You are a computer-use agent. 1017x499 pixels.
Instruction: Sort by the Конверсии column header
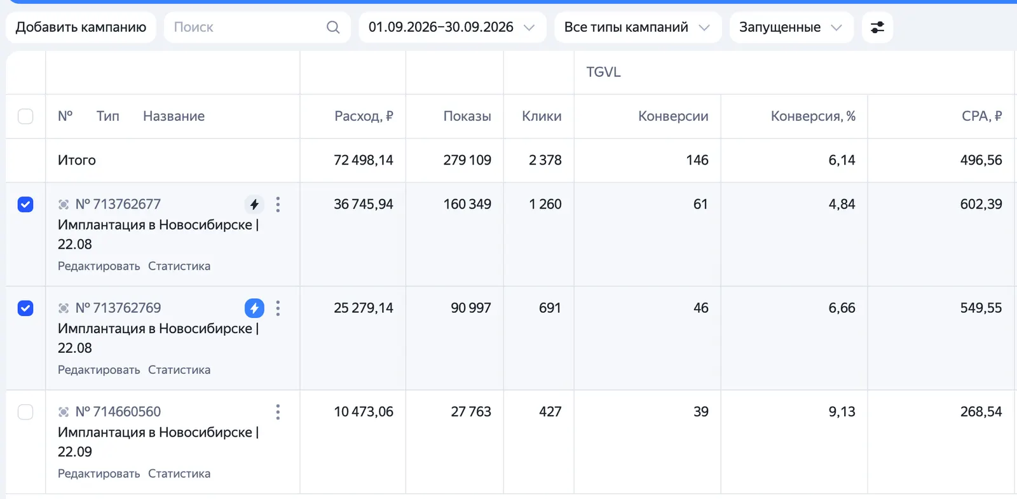coord(673,116)
